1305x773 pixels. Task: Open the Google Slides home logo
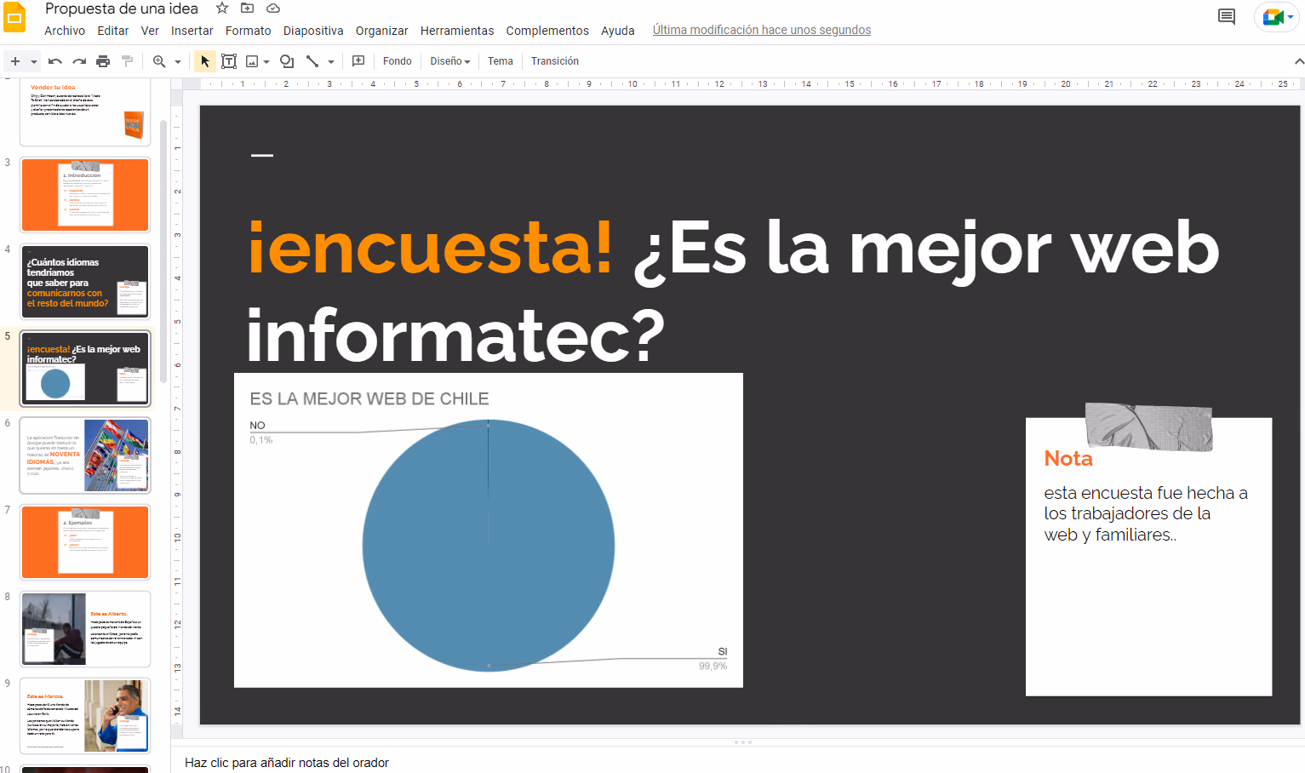pos(14,17)
